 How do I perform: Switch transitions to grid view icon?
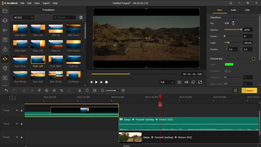coord(81,17)
